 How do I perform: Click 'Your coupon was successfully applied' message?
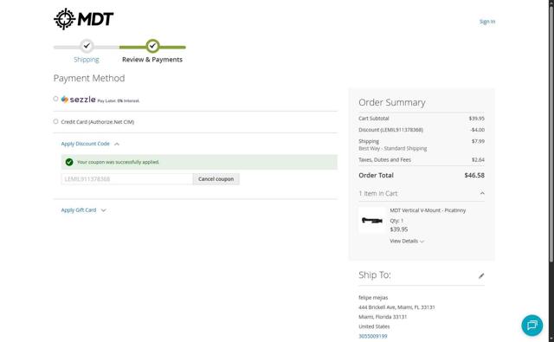(x=118, y=162)
